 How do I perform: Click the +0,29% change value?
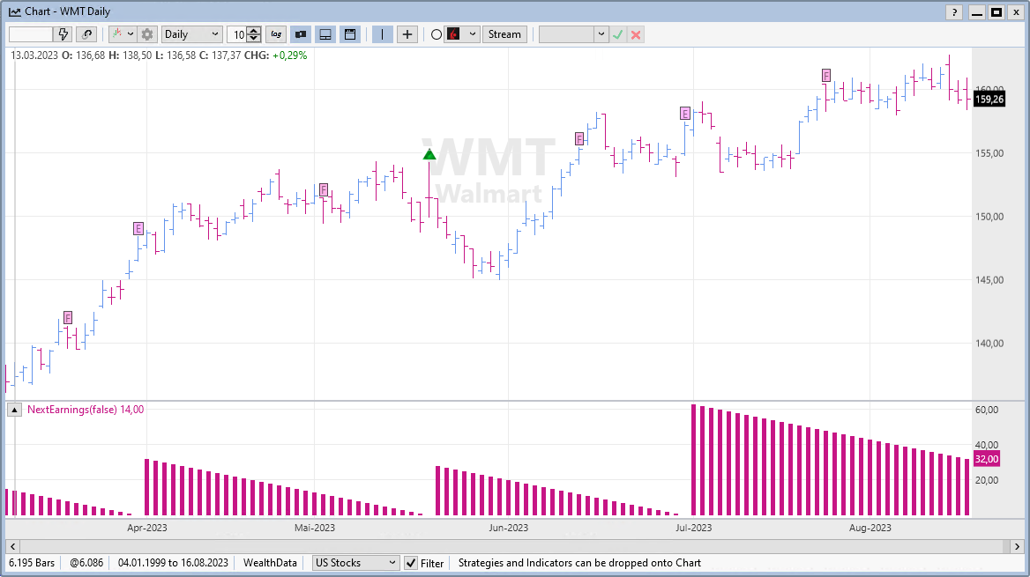(x=289, y=55)
